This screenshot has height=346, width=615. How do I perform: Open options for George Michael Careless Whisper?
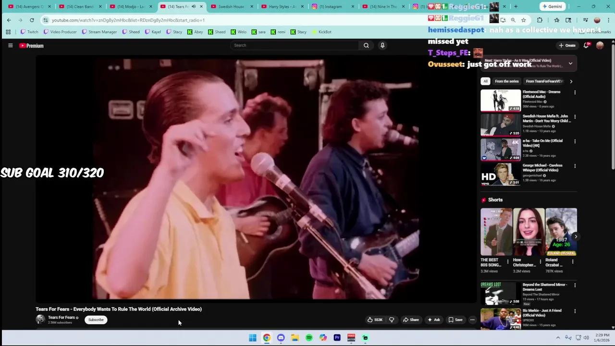pos(575,166)
